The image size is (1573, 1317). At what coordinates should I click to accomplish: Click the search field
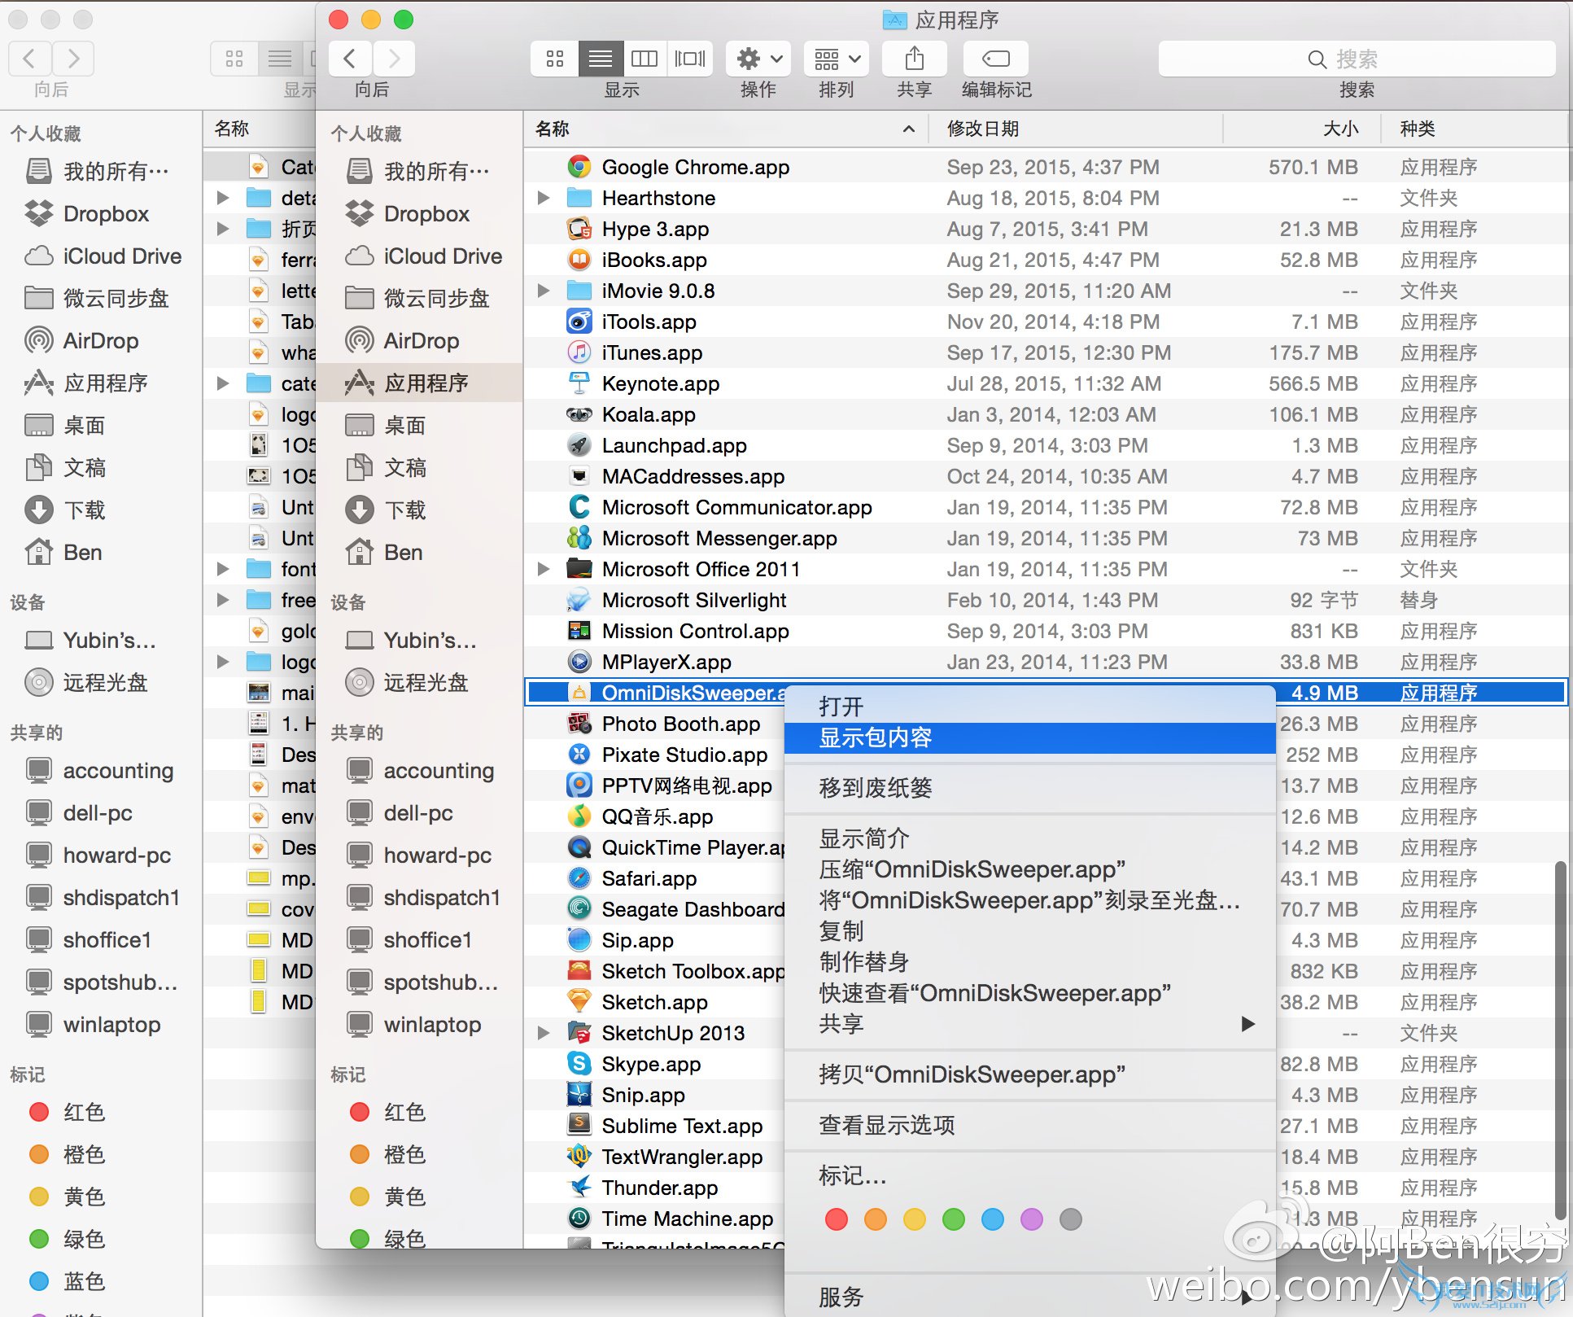pos(1357,59)
